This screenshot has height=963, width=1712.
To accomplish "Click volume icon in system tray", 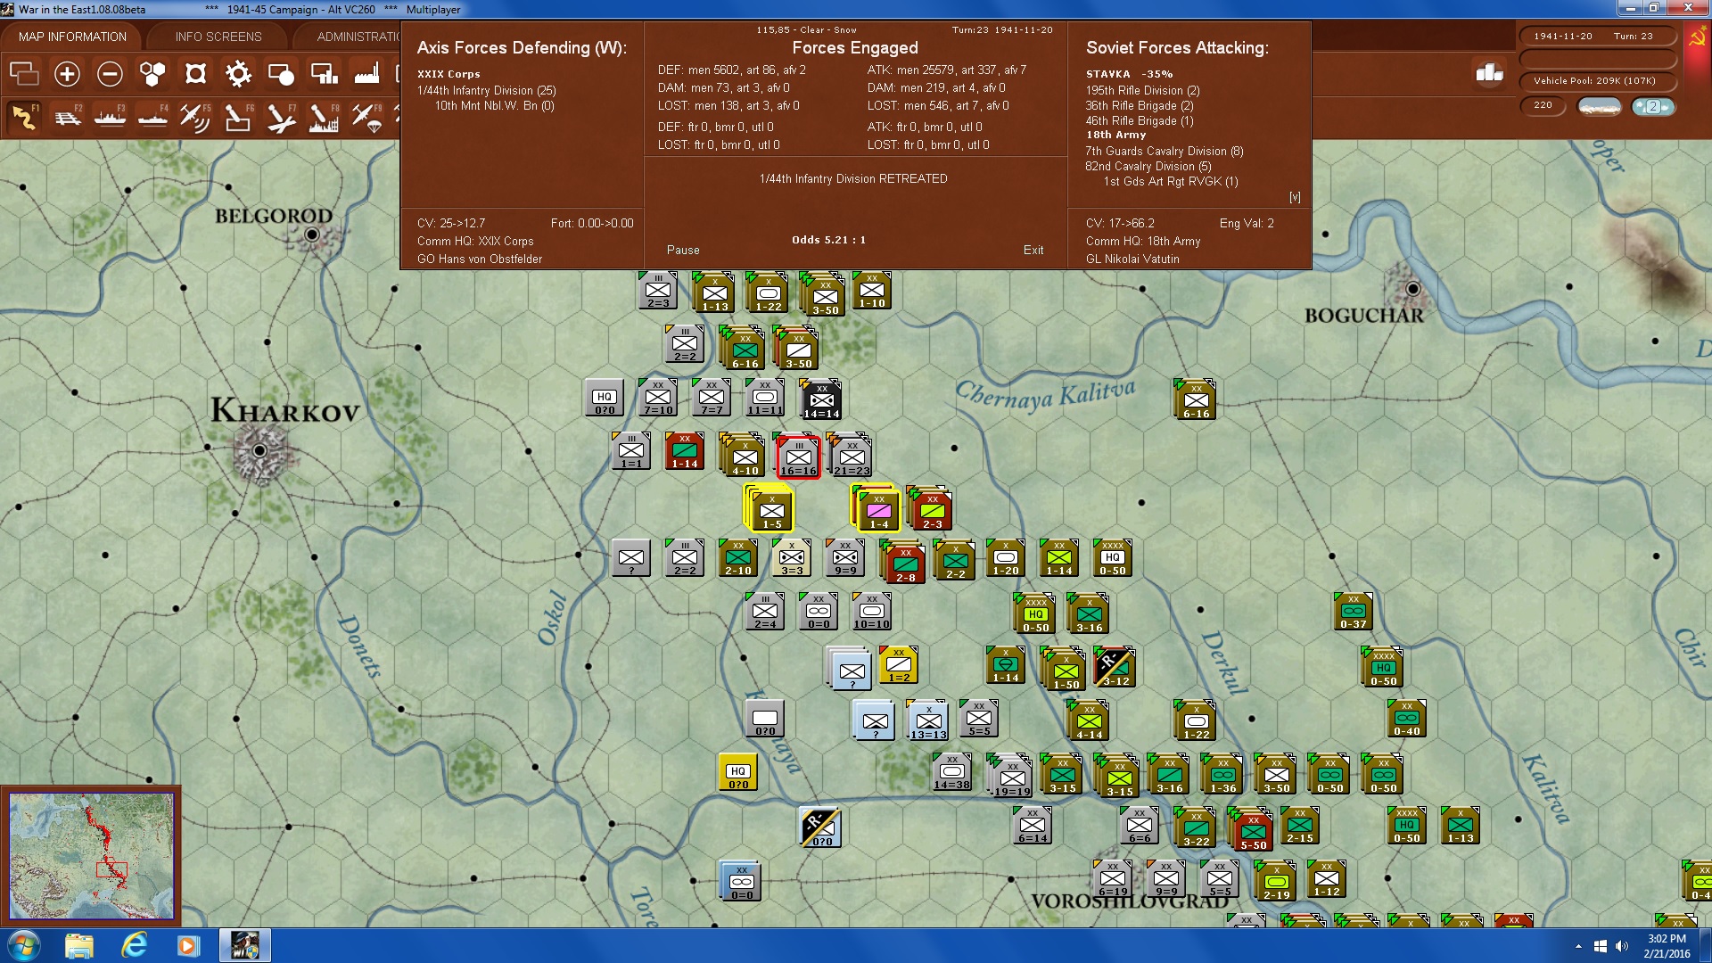I will [x=1622, y=946].
